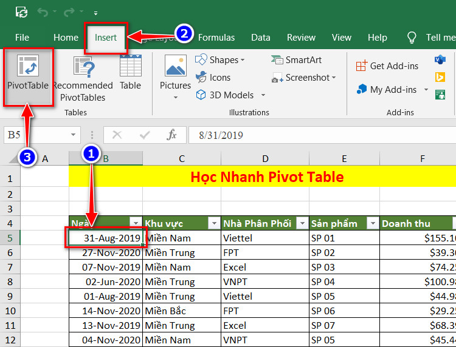Select the SP 07 cell

(344, 325)
